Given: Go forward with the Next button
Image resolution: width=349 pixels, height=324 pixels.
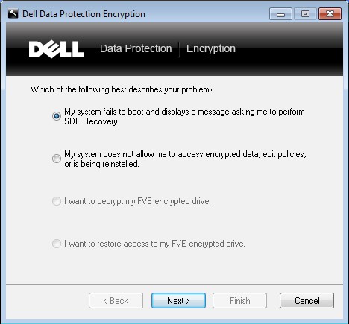Looking at the screenshot, I should (178, 301).
